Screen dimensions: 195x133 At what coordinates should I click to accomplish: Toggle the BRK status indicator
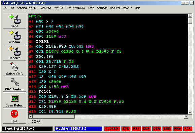tap(167, 129)
